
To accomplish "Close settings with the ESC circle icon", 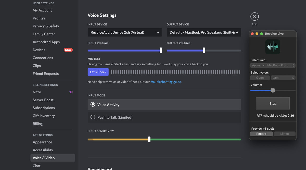I will (x=254, y=17).
